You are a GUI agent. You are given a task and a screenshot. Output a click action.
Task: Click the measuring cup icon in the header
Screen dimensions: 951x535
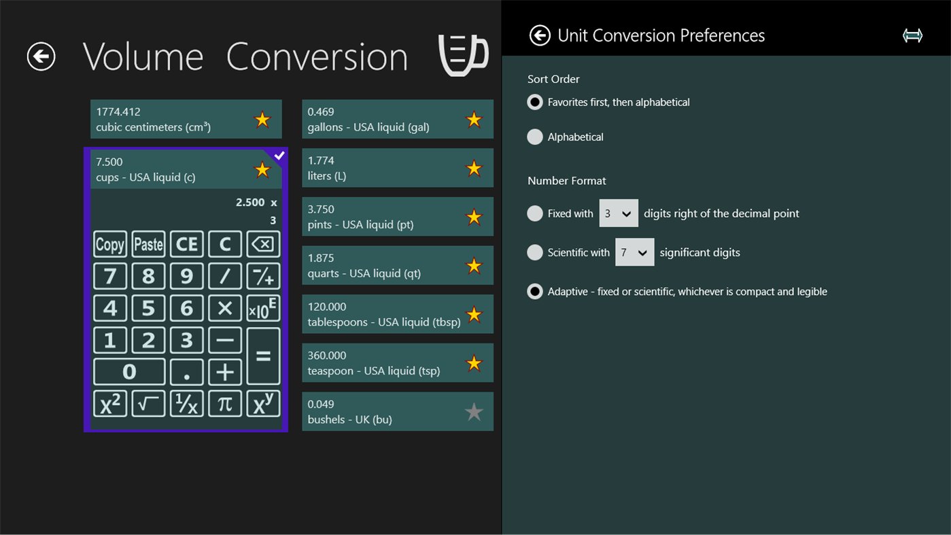(x=464, y=54)
